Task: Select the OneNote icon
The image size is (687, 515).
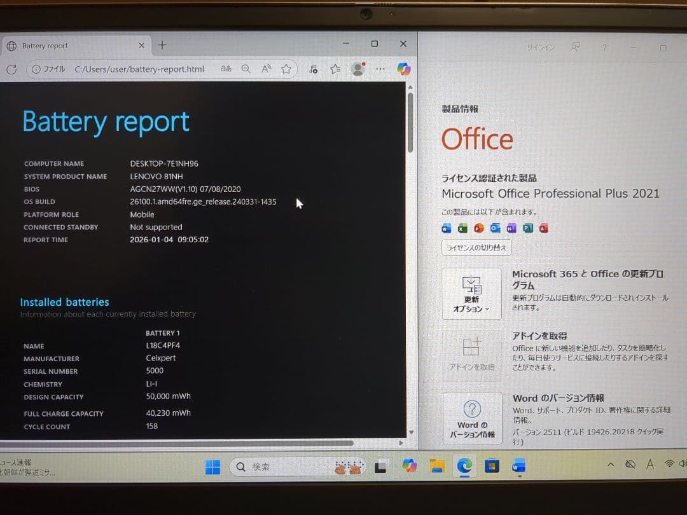Action: pos(511,228)
